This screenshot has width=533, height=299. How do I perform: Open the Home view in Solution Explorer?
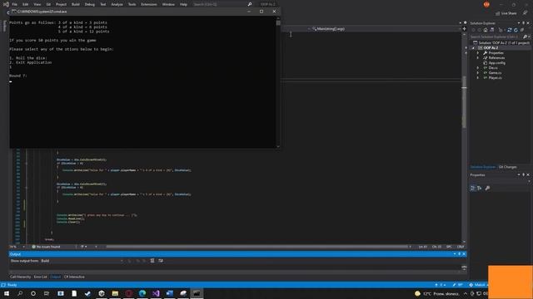click(x=486, y=30)
